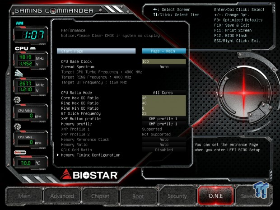Click the Target CPU Turbo Frequency line
The height and width of the screenshot is (210, 280).
[x=102, y=72]
